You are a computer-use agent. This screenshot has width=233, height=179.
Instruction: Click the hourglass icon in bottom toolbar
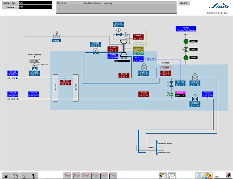[x=24, y=176]
